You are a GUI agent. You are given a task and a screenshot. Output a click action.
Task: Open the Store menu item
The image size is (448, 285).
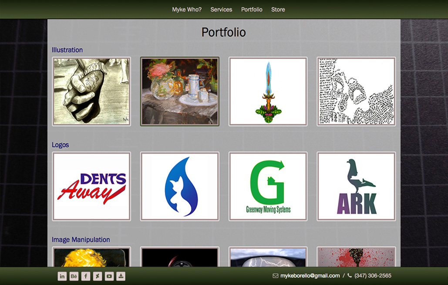pos(278,10)
